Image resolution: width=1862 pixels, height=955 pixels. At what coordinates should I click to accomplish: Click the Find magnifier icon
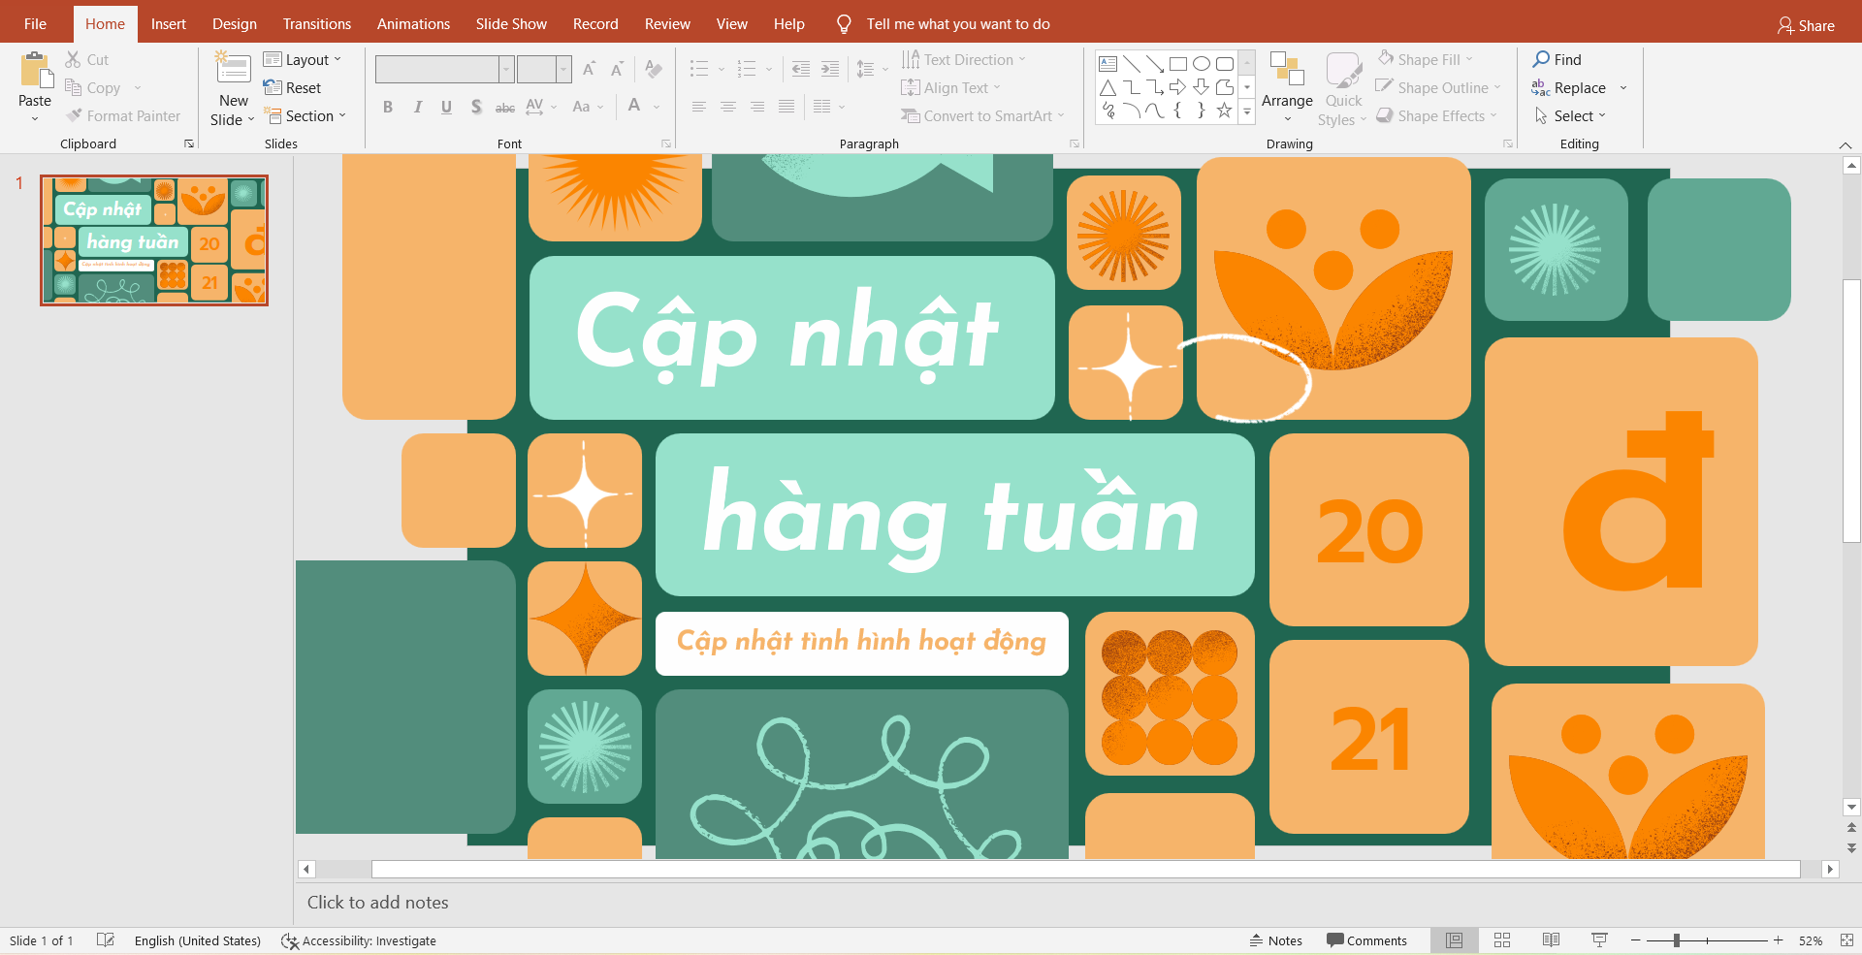(1541, 59)
